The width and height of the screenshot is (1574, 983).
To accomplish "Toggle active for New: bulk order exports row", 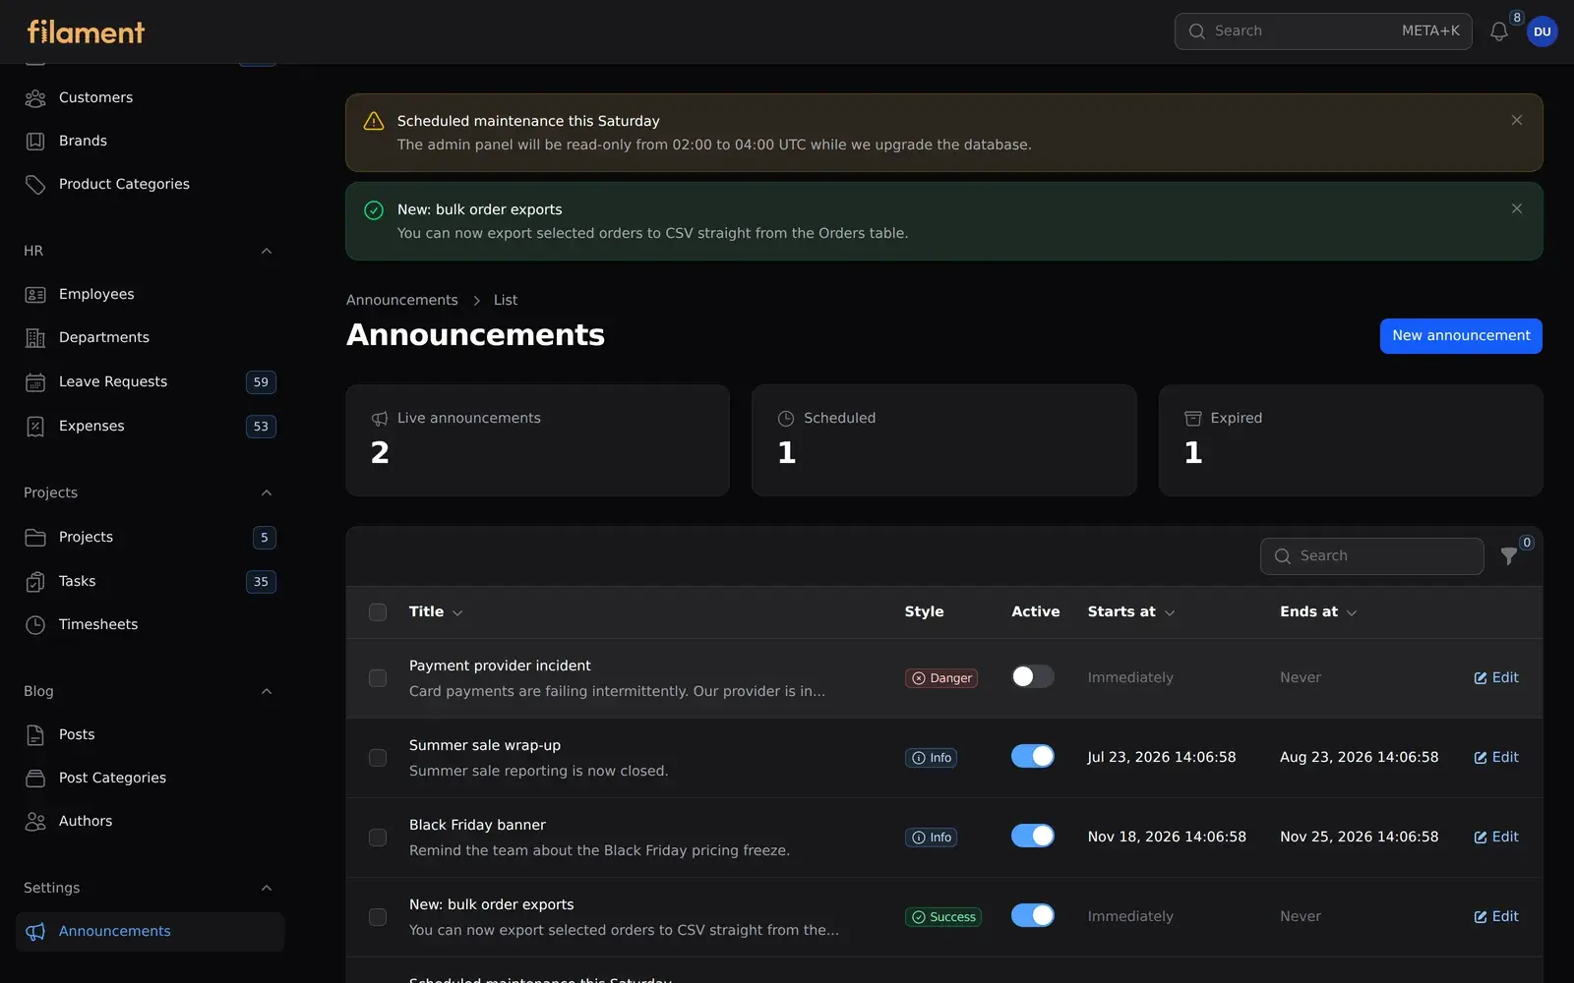I will [1033, 915].
